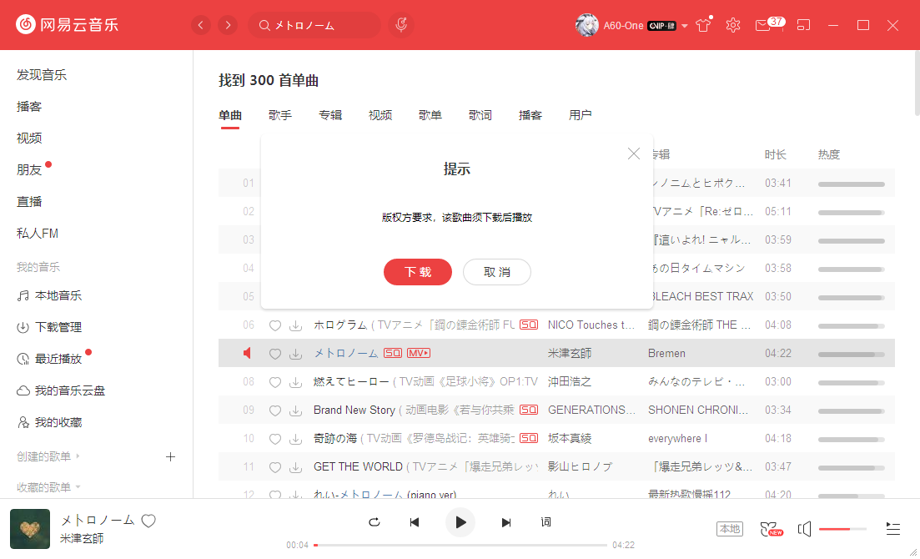The height and width of the screenshot is (559, 920).
Task: Like the song GET THE WORLD
Action: pyautogui.click(x=274, y=467)
